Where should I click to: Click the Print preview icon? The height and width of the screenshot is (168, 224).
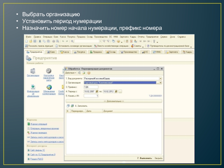(58, 41)
